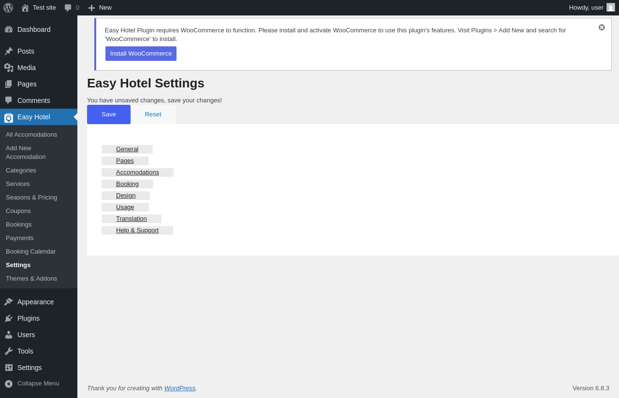Click the Settings sliders icon in sidebar
Screen dimensions: 619x398
(x=9, y=368)
